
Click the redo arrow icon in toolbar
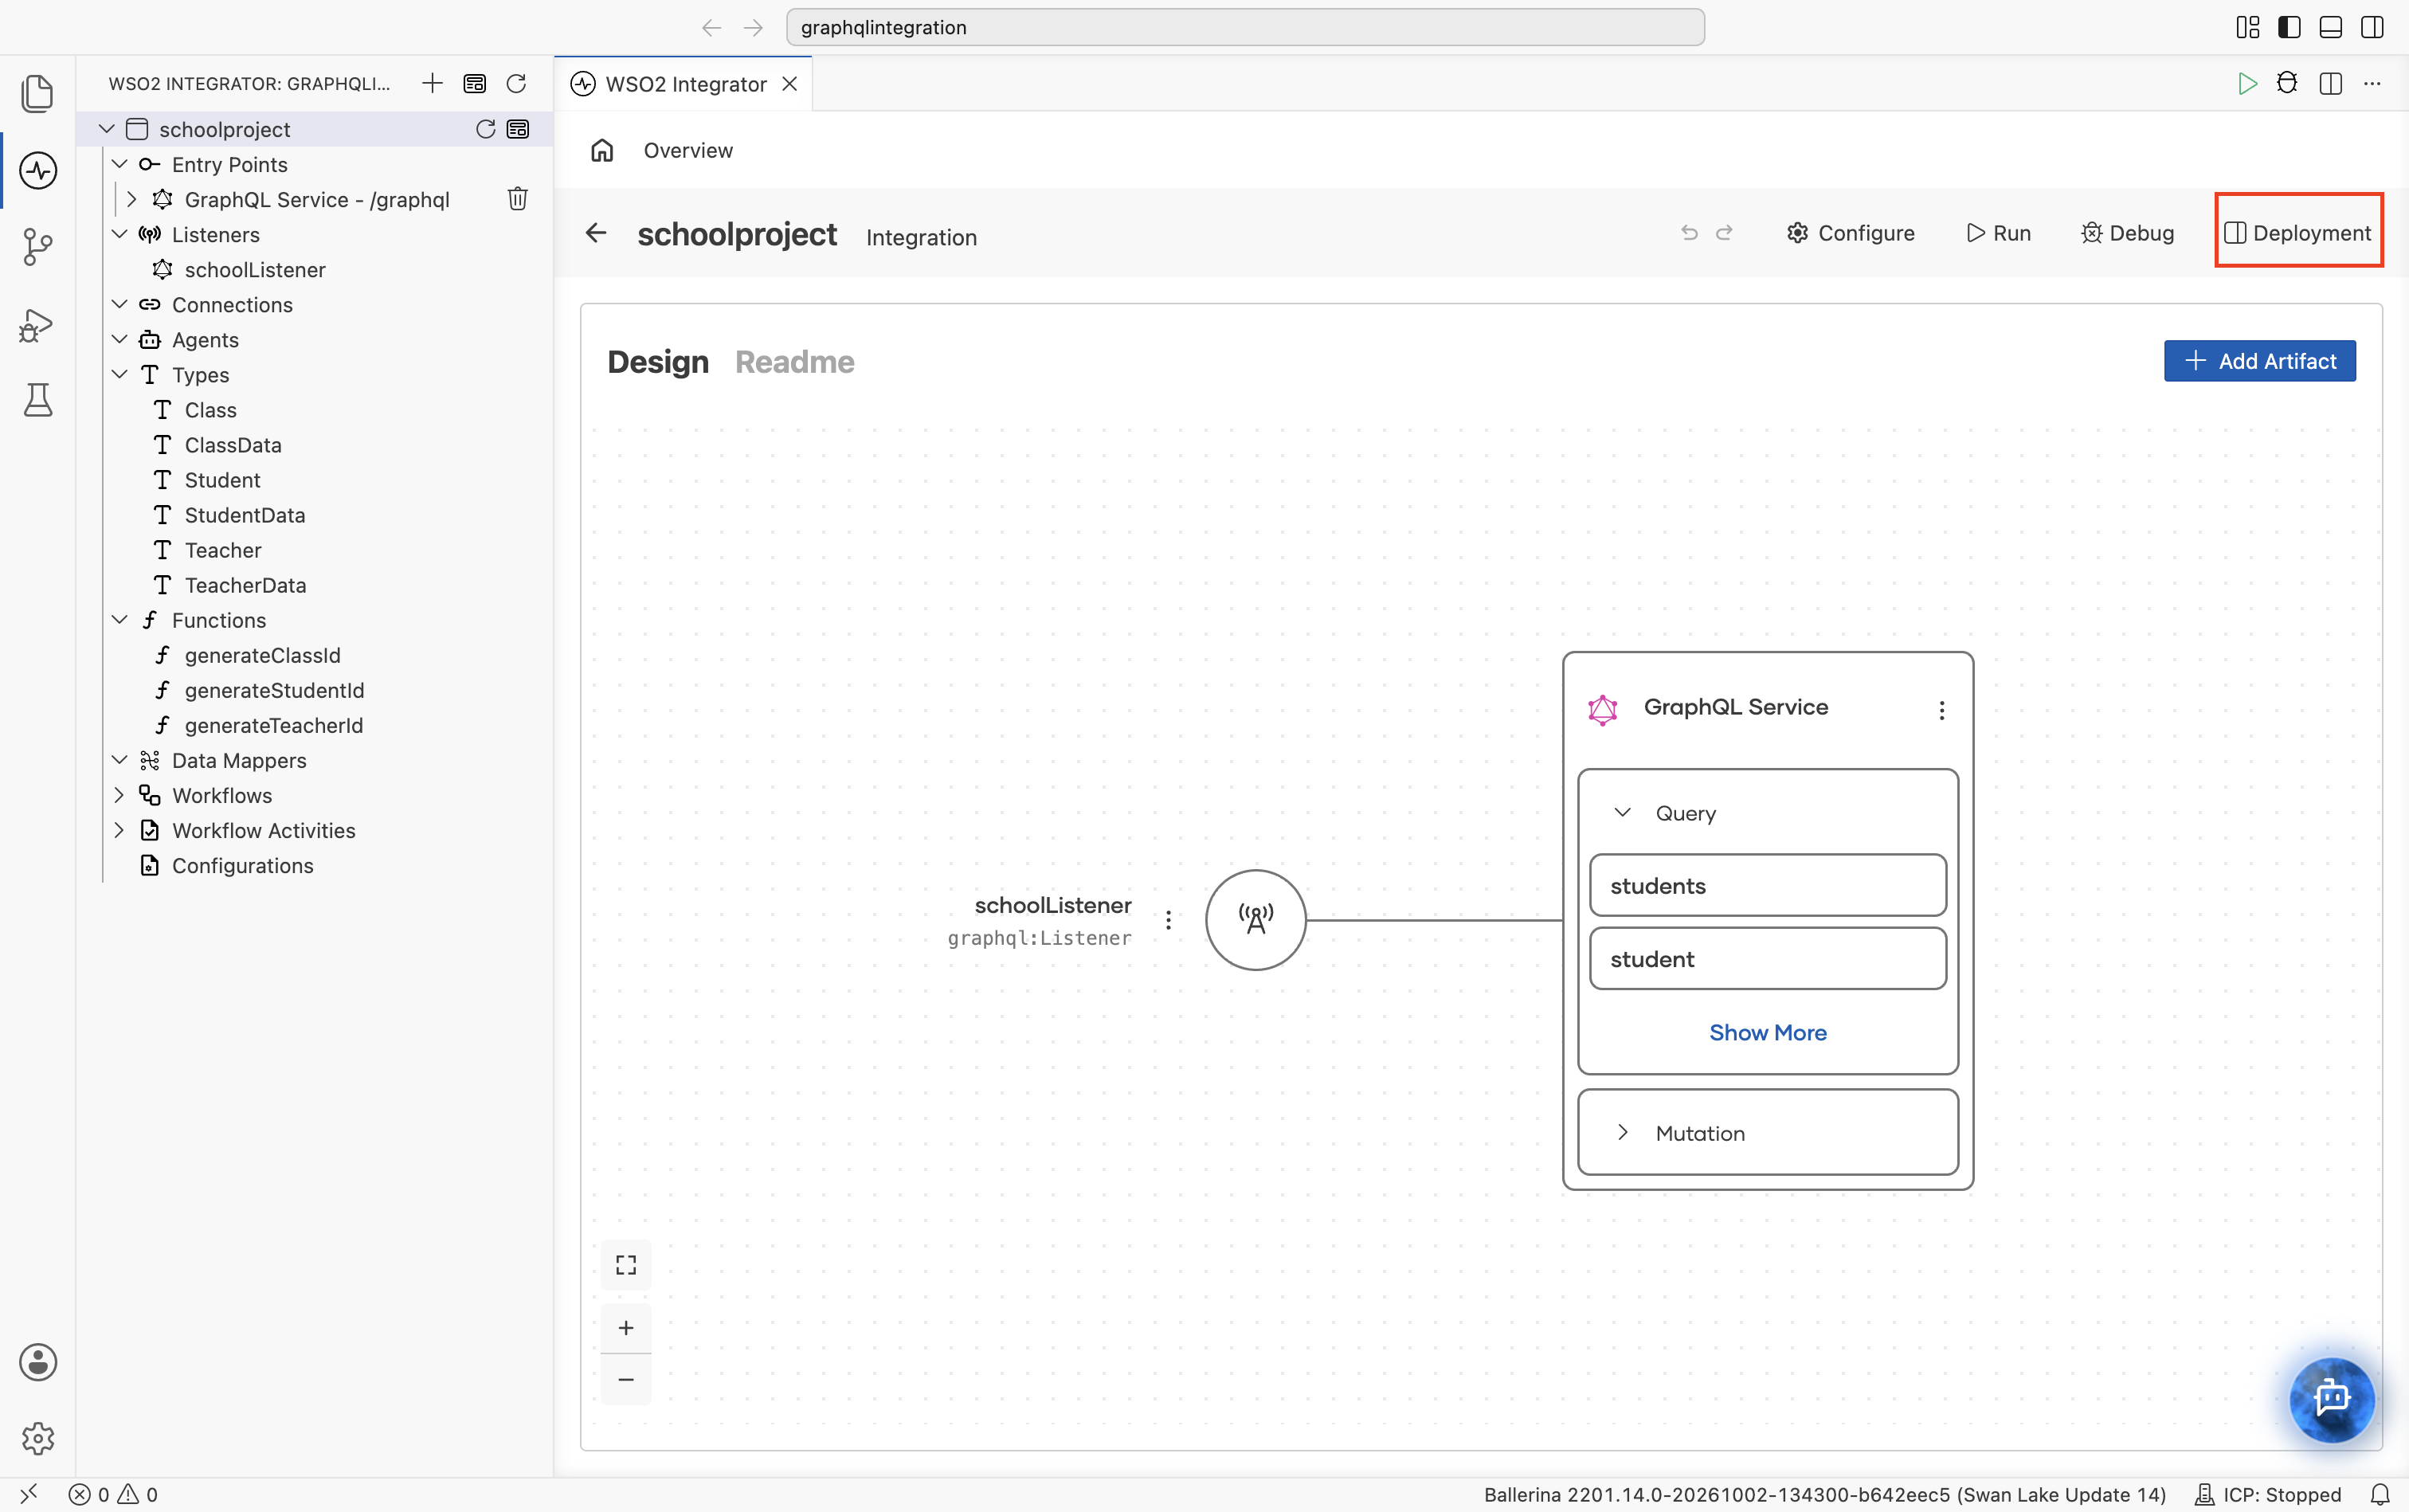click(x=1724, y=233)
